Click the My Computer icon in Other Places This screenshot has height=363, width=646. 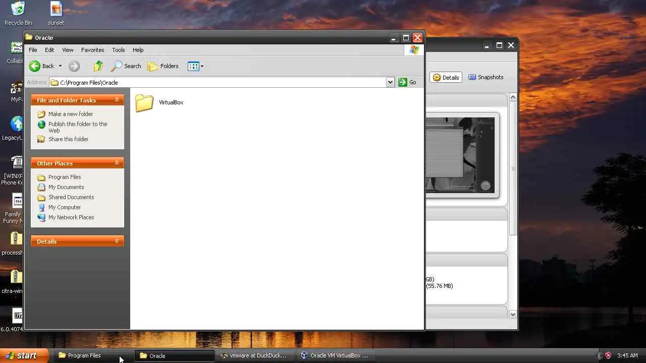point(41,207)
